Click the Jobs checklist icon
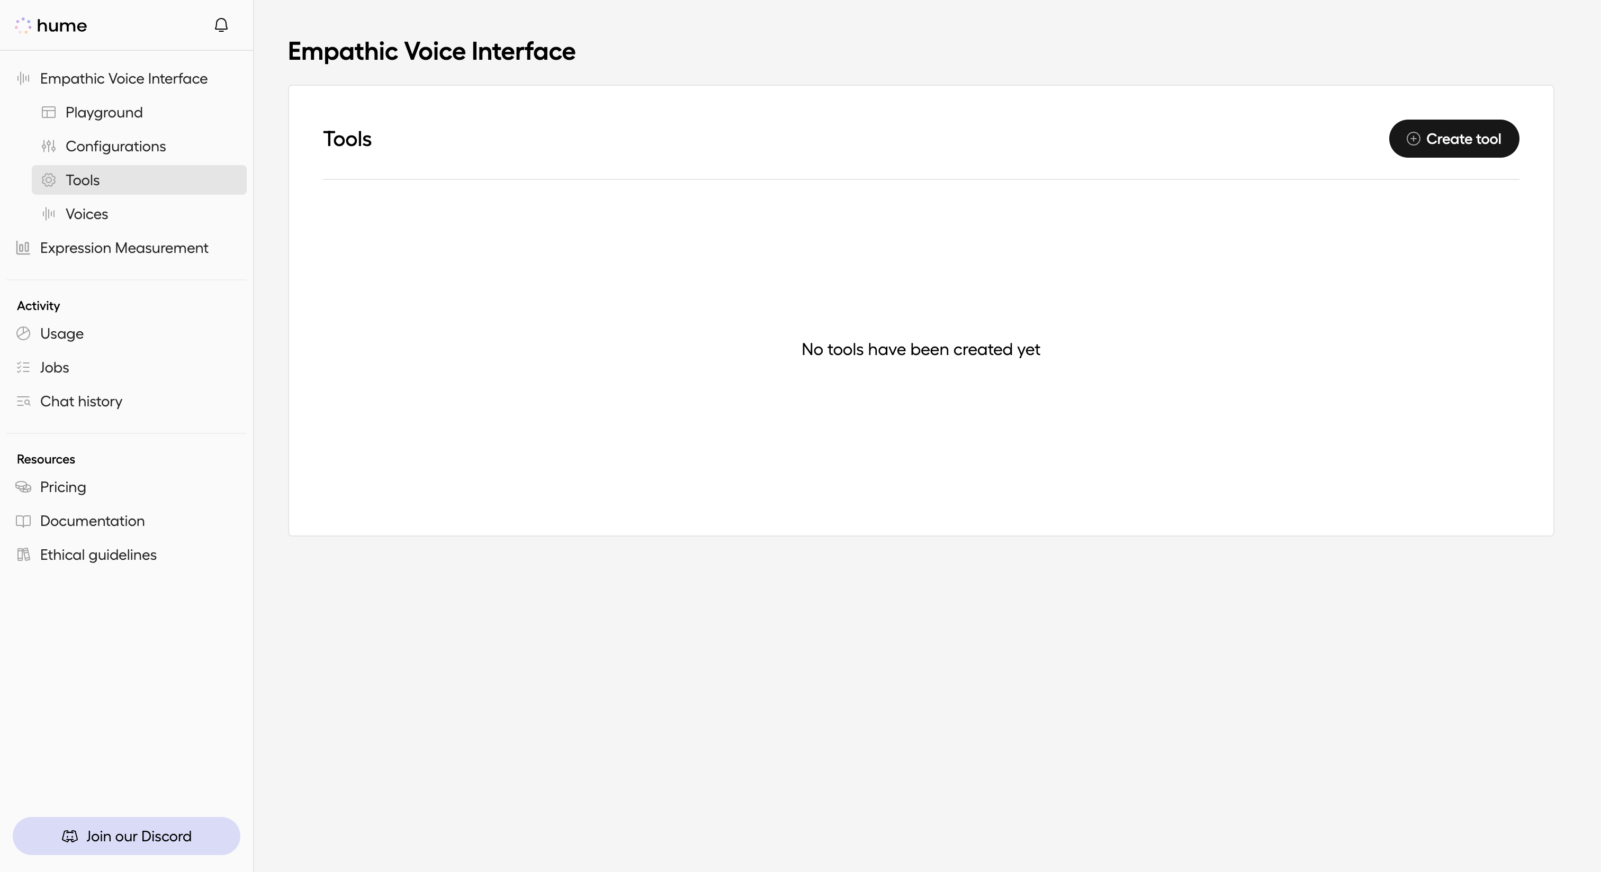The width and height of the screenshot is (1601, 872). click(23, 367)
